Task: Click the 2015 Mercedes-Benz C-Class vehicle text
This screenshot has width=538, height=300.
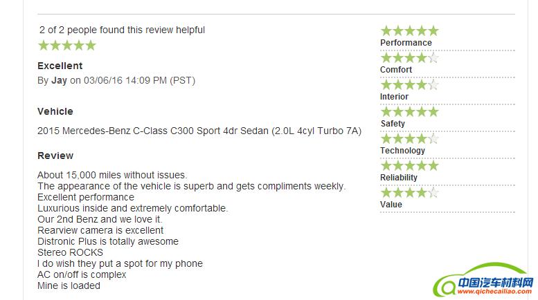Action: click(x=199, y=131)
